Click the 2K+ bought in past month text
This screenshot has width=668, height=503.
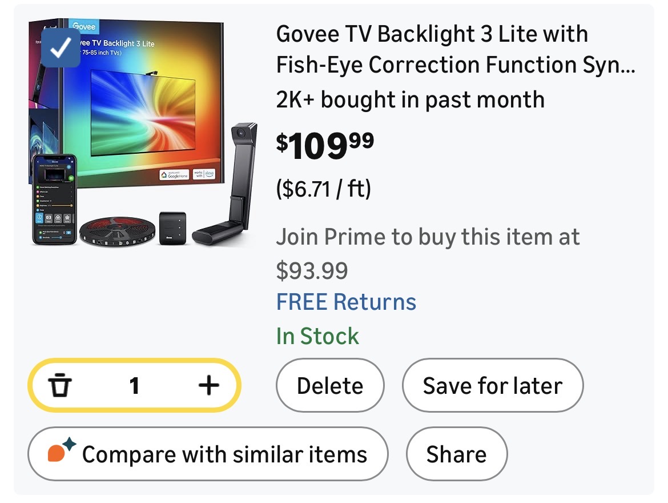click(410, 100)
